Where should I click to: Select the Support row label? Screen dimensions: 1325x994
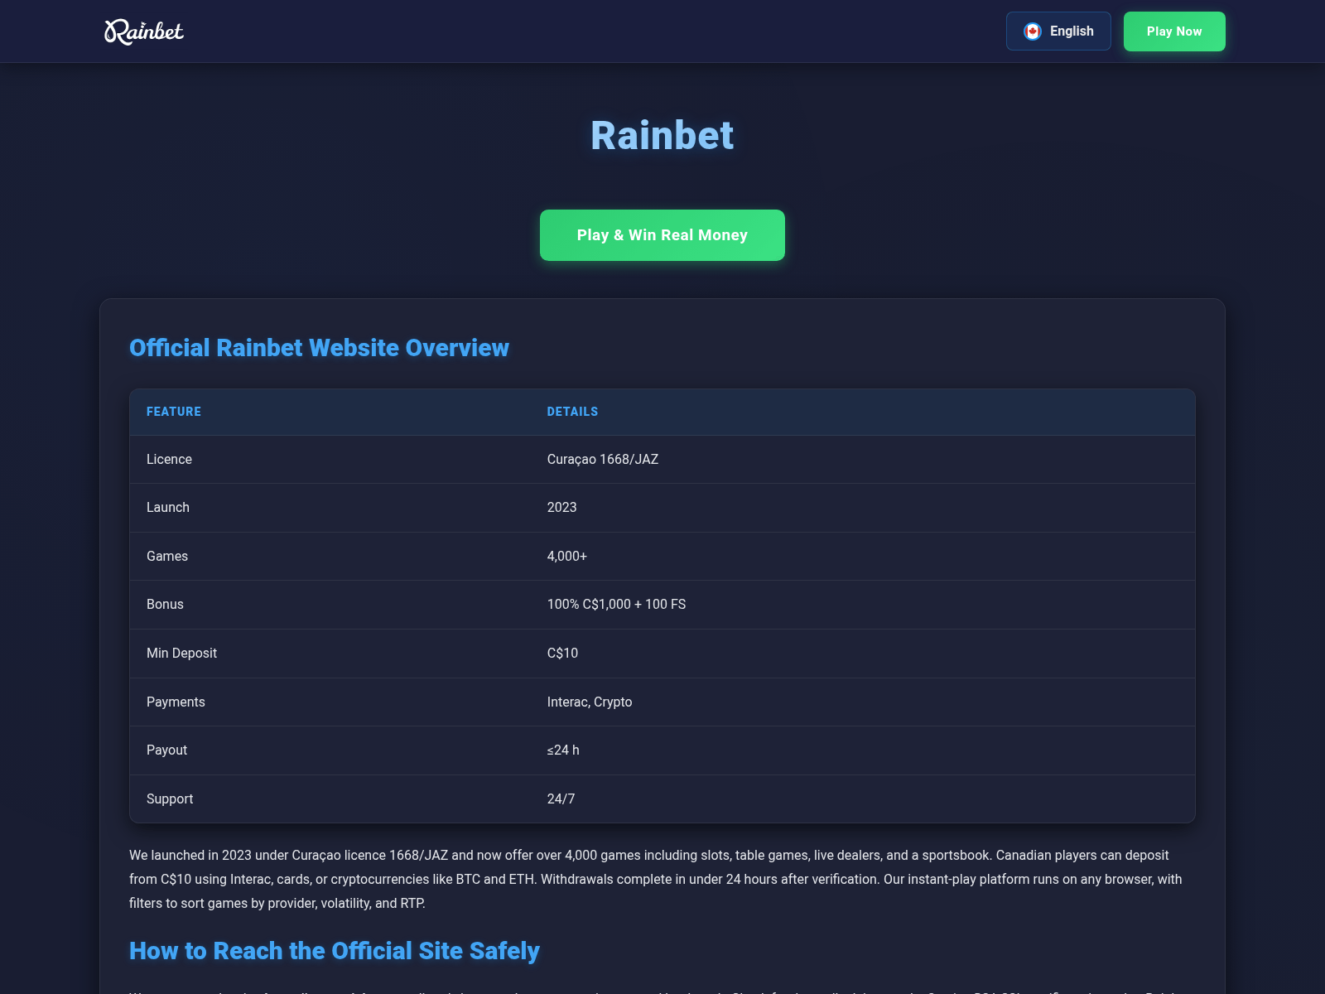coord(170,799)
